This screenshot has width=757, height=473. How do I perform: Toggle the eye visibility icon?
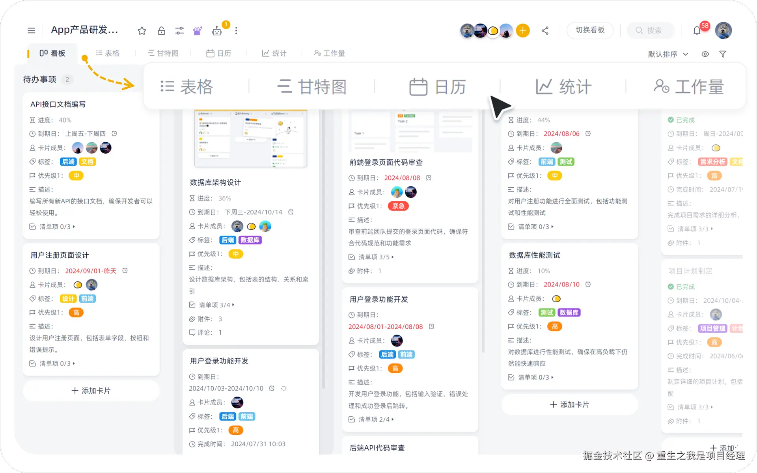[x=705, y=54]
